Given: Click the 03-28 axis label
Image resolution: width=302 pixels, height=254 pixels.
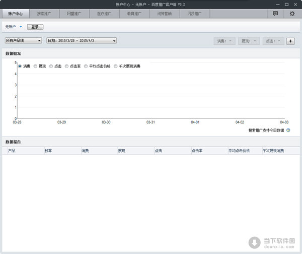Looking at the screenshot, I should 17,122.
